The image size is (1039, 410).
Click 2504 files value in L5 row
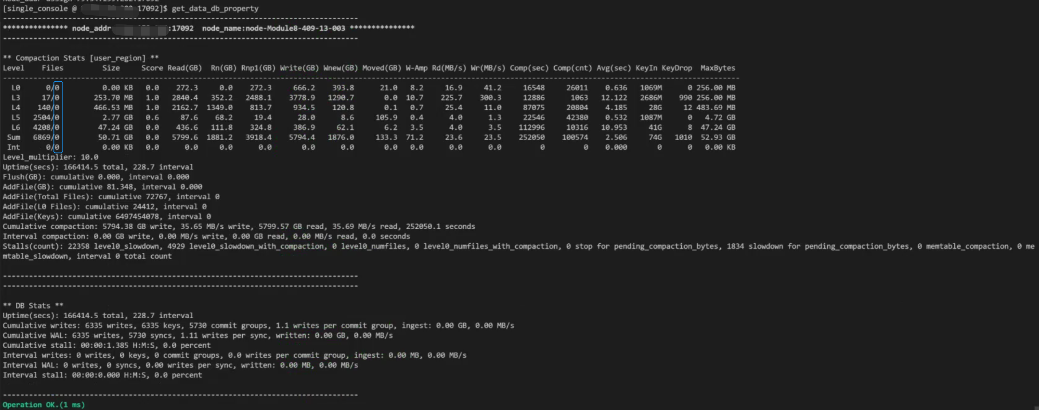tap(41, 118)
